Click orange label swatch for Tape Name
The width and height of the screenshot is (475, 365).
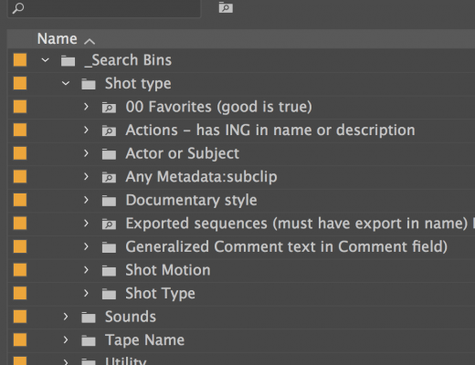tap(20, 340)
